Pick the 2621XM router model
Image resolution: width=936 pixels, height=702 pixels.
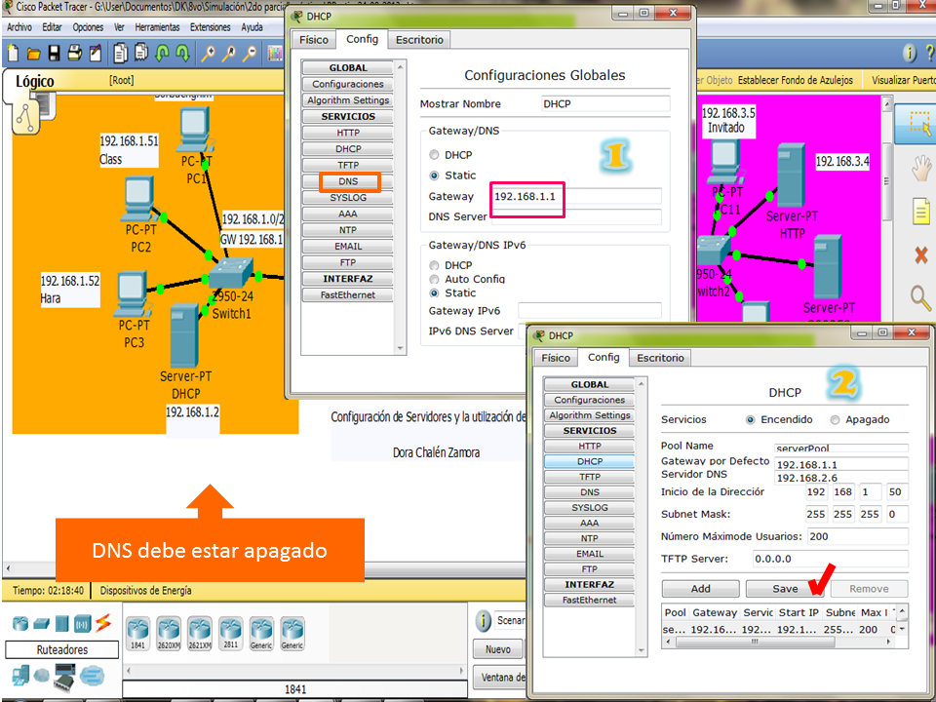point(200,634)
